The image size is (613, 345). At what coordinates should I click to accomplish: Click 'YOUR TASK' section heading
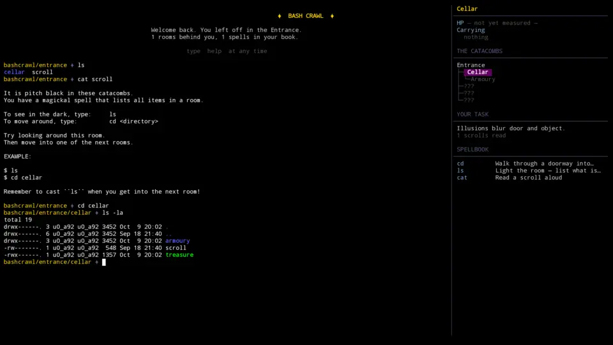pos(473,114)
